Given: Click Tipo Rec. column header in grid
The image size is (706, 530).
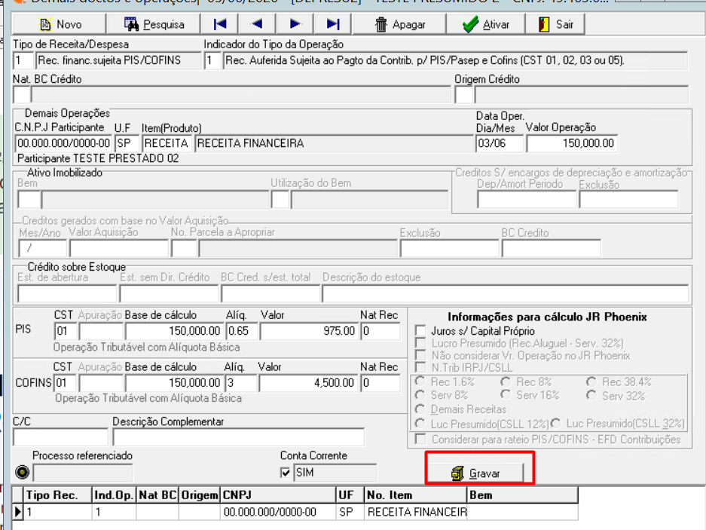Looking at the screenshot, I should 57,495.
